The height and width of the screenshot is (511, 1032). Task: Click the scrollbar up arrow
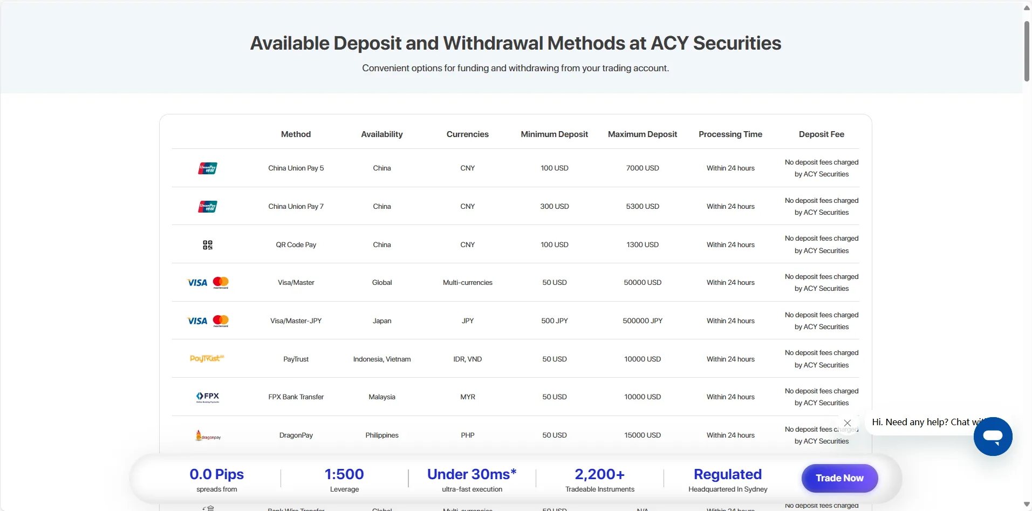click(1027, 8)
